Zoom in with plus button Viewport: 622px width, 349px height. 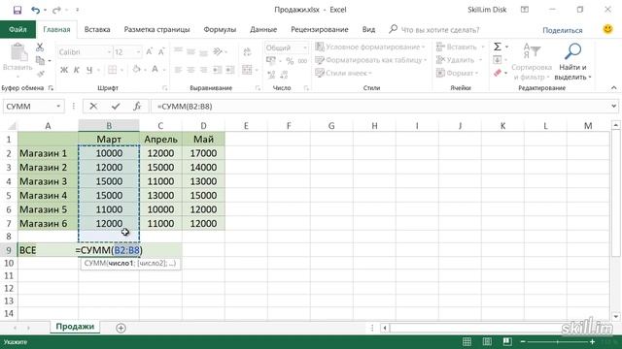click(592, 341)
